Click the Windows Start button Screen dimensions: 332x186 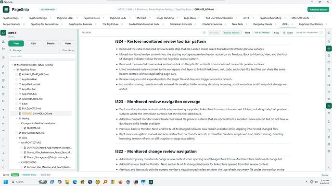coord(6,182)
